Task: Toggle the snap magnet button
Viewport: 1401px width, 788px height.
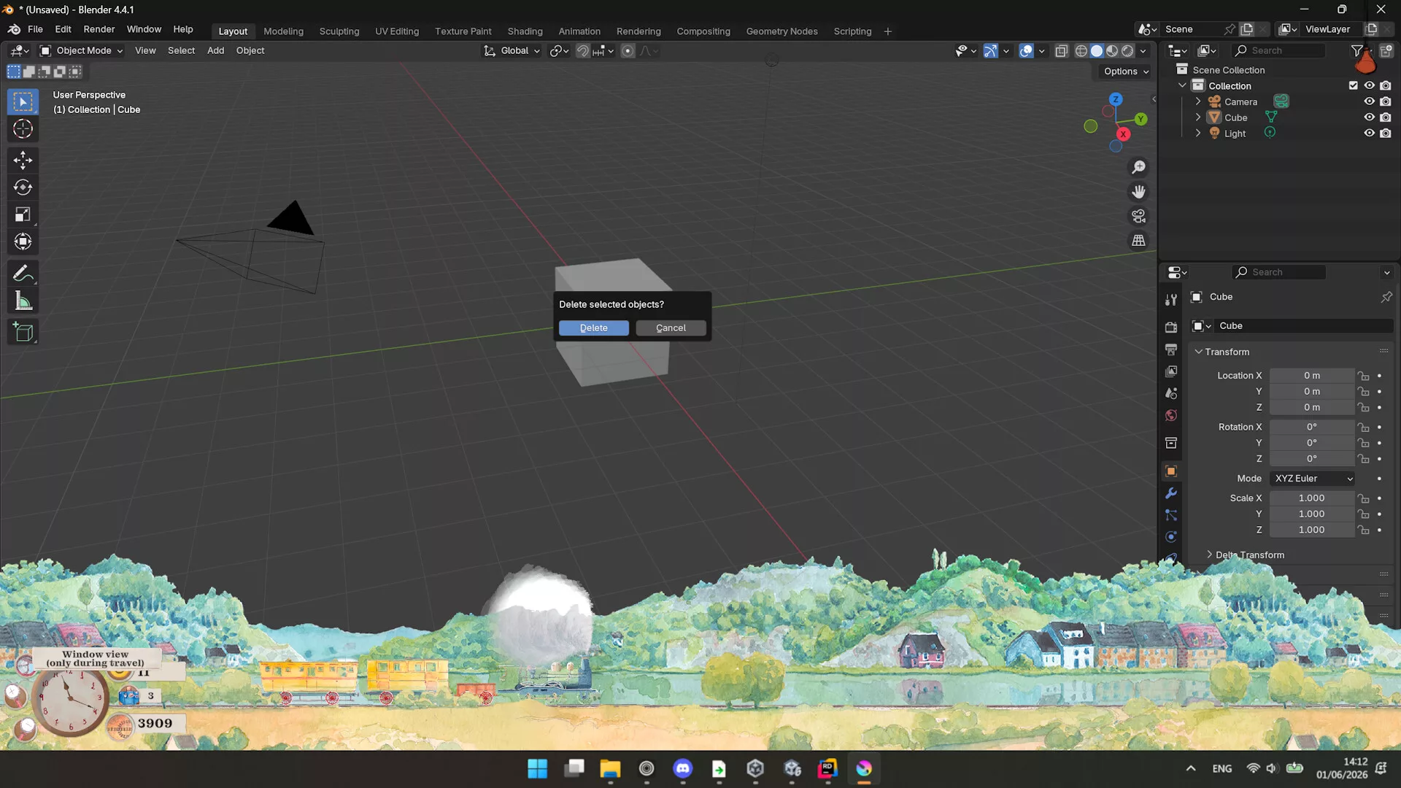Action: pos(582,50)
